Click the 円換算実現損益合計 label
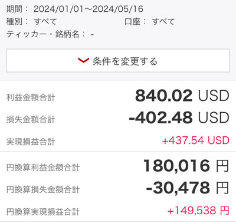 (43, 212)
